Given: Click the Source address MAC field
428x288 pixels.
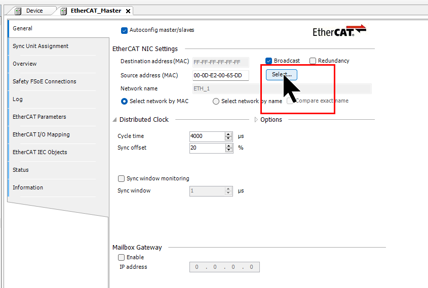Looking at the screenshot, I should pos(220,76).
